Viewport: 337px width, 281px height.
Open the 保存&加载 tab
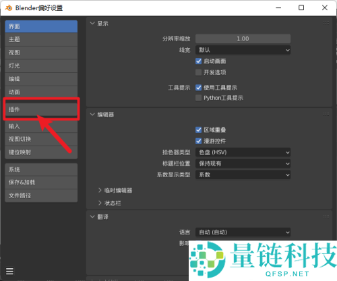(x=41, y=183)
